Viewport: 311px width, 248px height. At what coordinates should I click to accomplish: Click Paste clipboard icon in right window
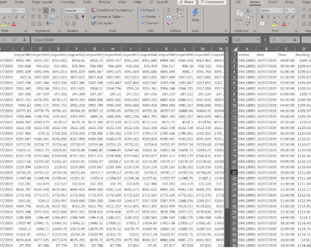239,13
